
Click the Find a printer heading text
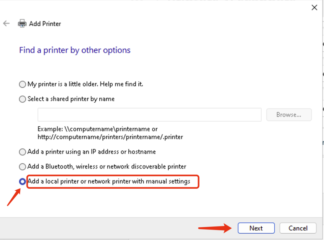coord(74,50)
